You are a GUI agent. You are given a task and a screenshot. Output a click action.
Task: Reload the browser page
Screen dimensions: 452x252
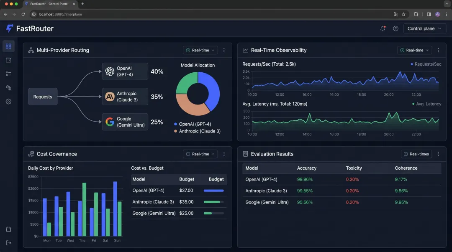23,14
